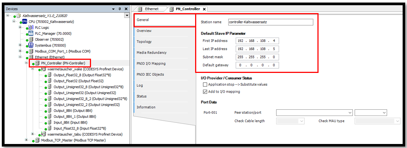Close the PN_Controller tab
The height and width of the screenshot is (148, 407).
[x=204, y=9]
